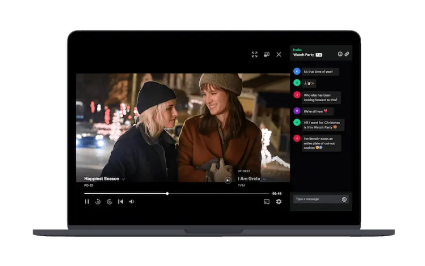Image resolution: width=425 pixels, height=266 pixels.
Task: Click the Happiest Season title text
Action: click(102, 179)
